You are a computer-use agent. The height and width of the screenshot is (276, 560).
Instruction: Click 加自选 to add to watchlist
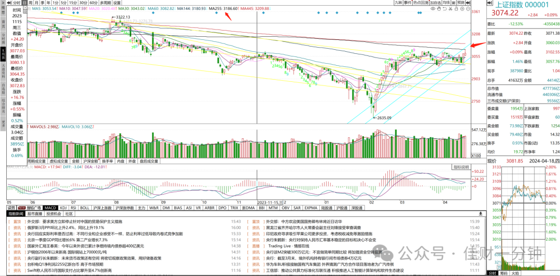point(436,3)
